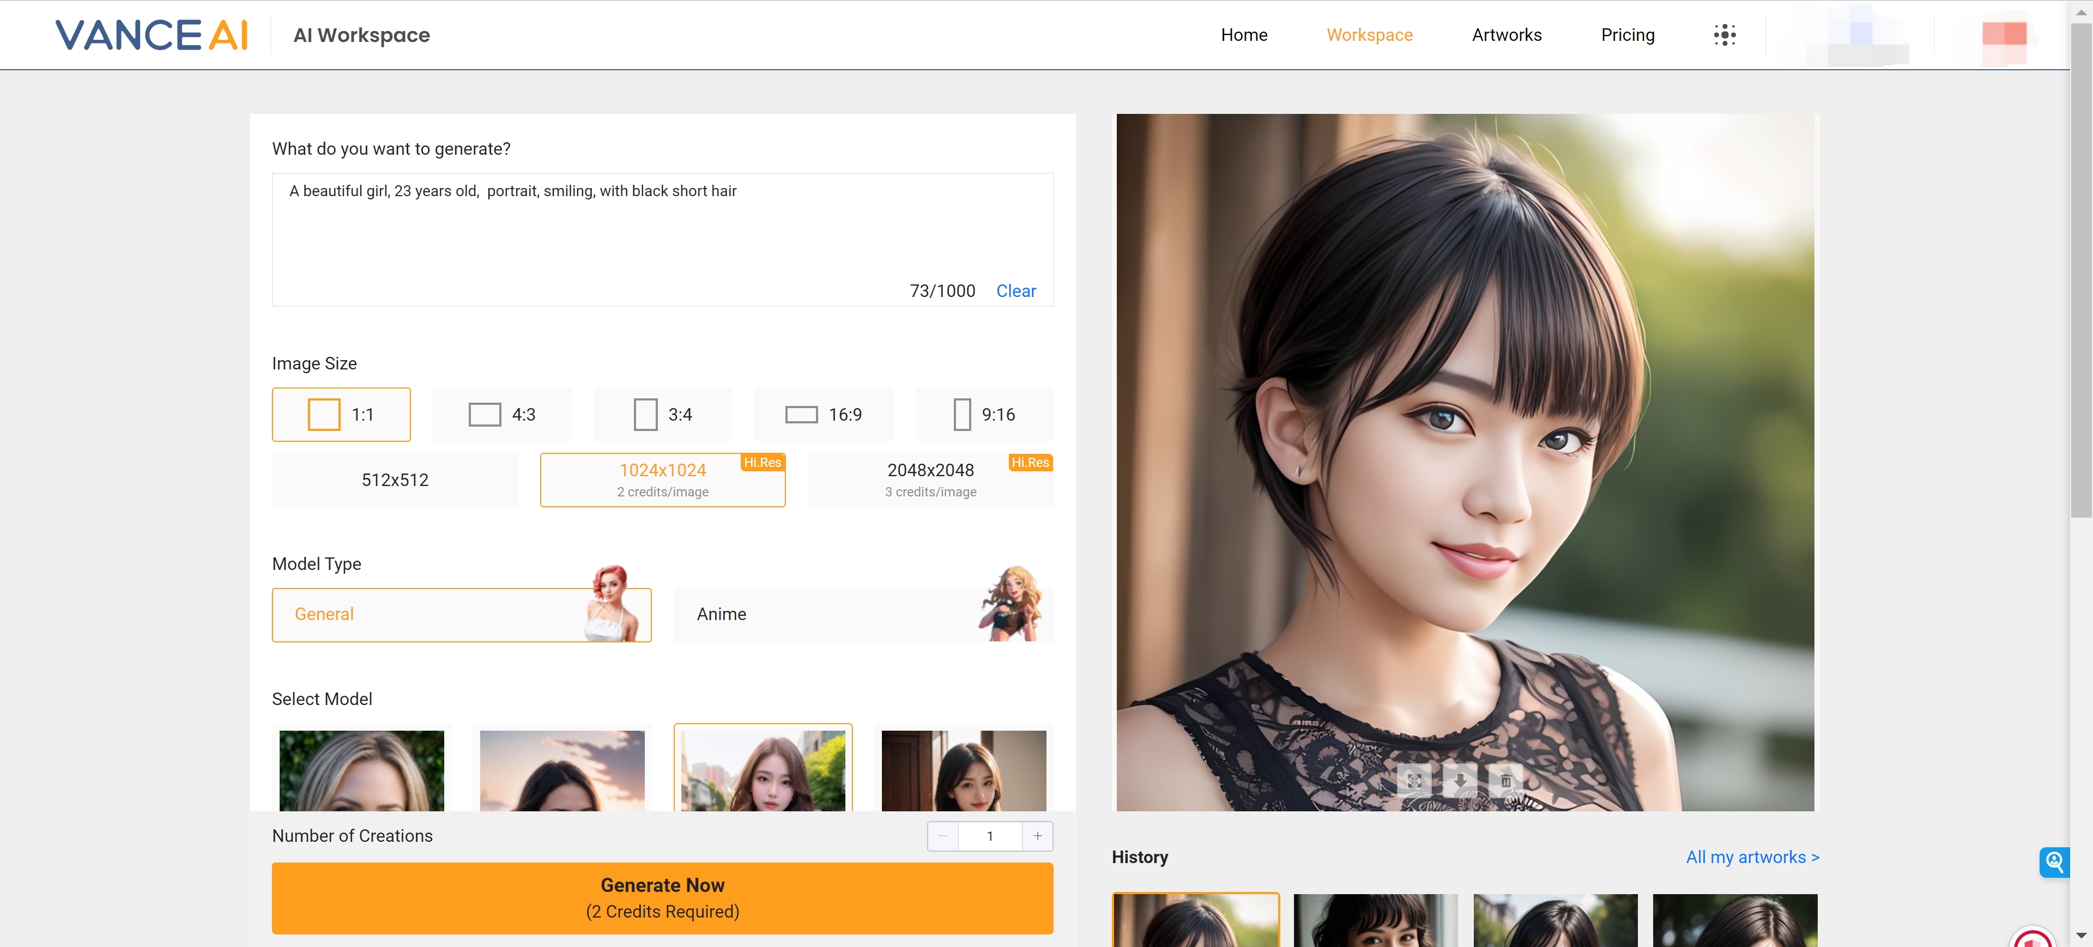Clear the prompt text
Screen dimensions: 2093x947
click(x=1015, y=290)
